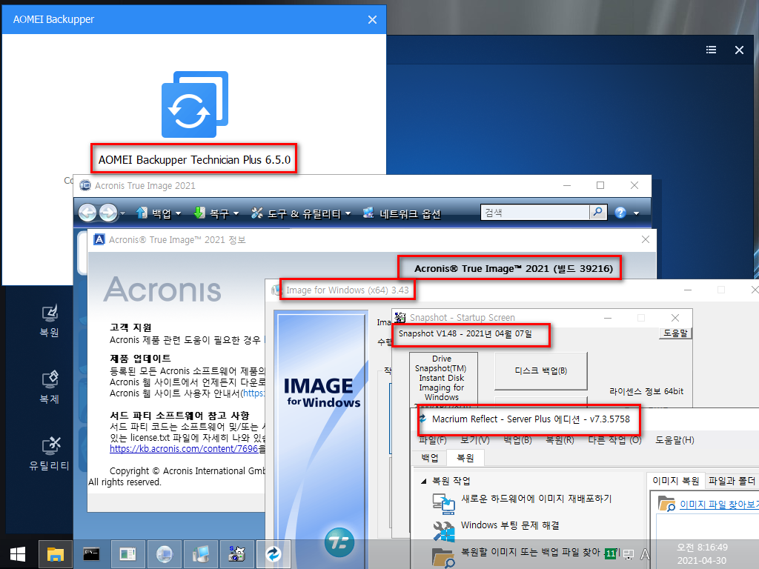Open the Windows Start button
Image resolution: width=759 pixels, height=569 pixels.
coord(18,554)
